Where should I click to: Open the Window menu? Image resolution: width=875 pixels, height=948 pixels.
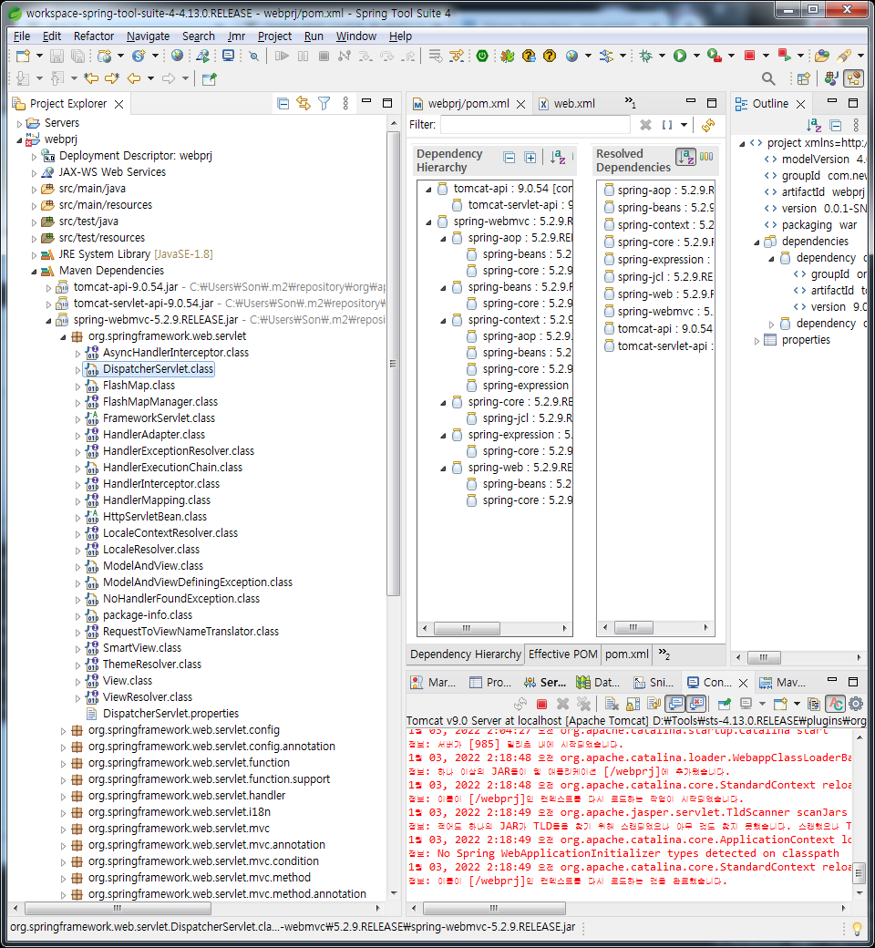(356, 36)
